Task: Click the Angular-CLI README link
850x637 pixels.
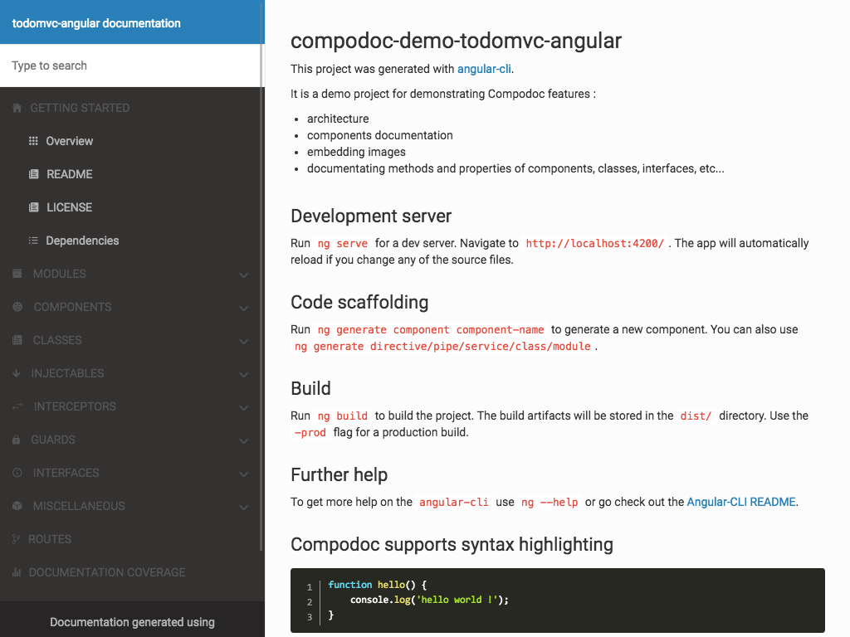Action: pyautogui.click(x=740, y=502)
